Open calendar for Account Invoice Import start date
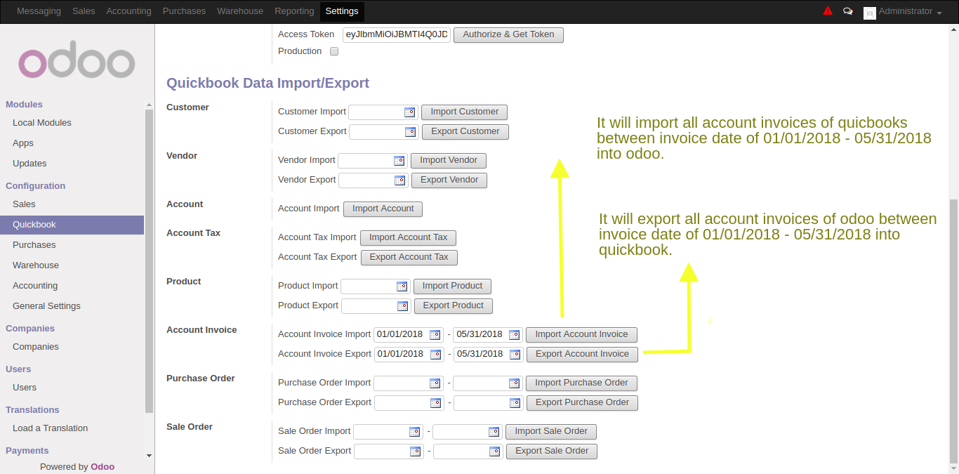The image size is (959, 474). pos(435,335)
